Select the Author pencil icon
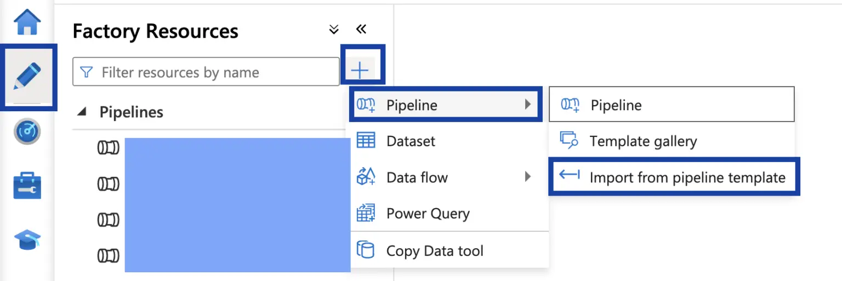842x281 pixels. tap(27, 77)
